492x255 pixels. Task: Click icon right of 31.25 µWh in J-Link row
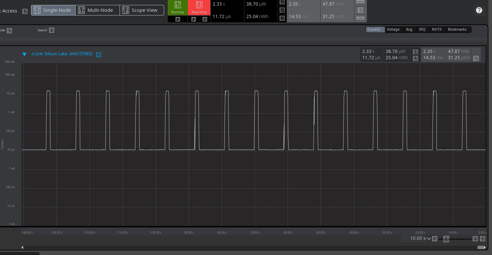click(x=476, y=58)
